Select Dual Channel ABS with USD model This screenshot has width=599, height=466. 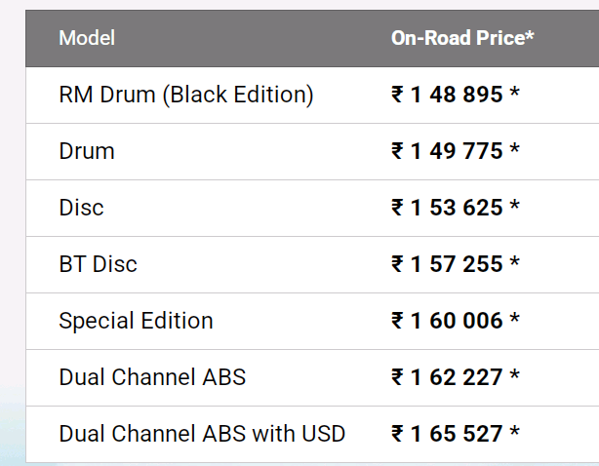[202, 434]
